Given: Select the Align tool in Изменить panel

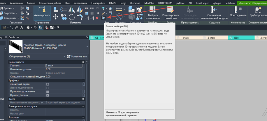Looking at the screenshot, I should click(x=55, y=10).
